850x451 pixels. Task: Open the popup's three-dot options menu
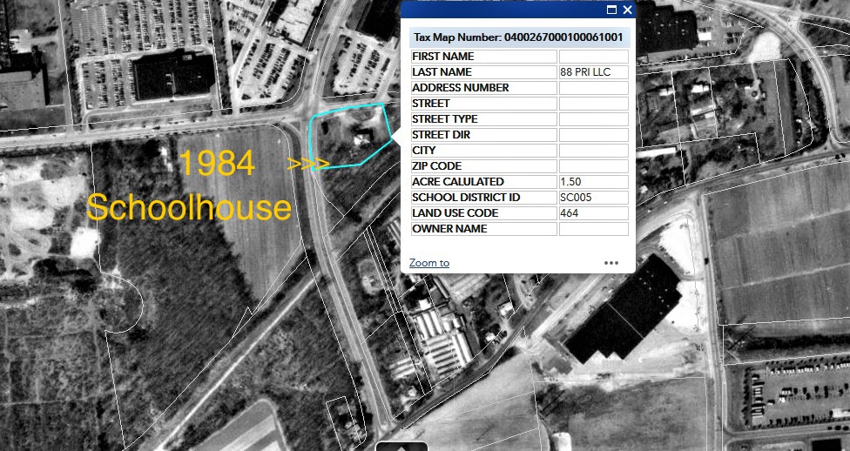pos(611,262)
